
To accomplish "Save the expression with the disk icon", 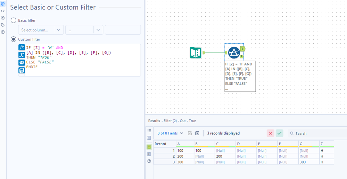I will pos(22,70).
